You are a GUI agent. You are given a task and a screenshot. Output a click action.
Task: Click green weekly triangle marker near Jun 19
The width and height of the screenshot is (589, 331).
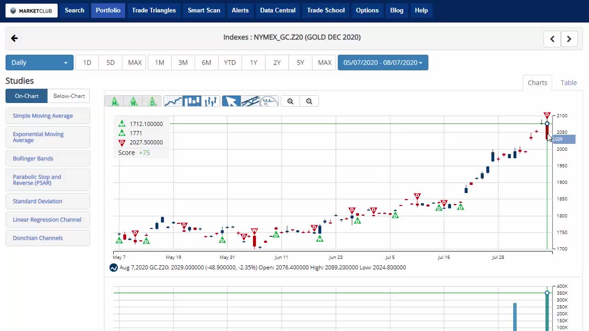319,239
